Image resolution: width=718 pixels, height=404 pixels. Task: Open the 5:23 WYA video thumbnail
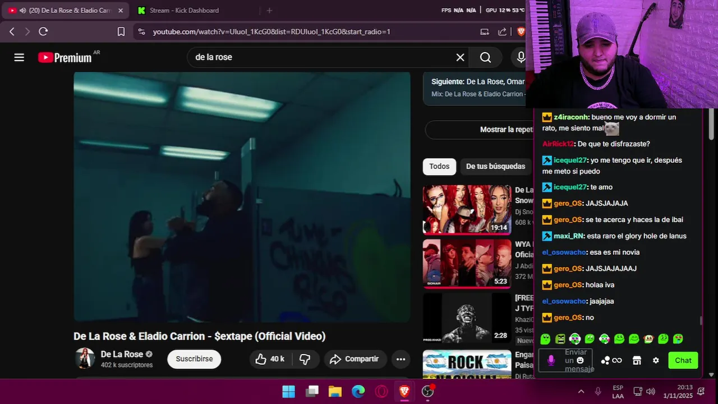467,264
